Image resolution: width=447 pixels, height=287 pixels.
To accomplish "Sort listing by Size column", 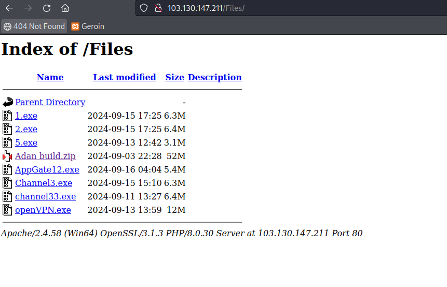I will click(175, 77).
